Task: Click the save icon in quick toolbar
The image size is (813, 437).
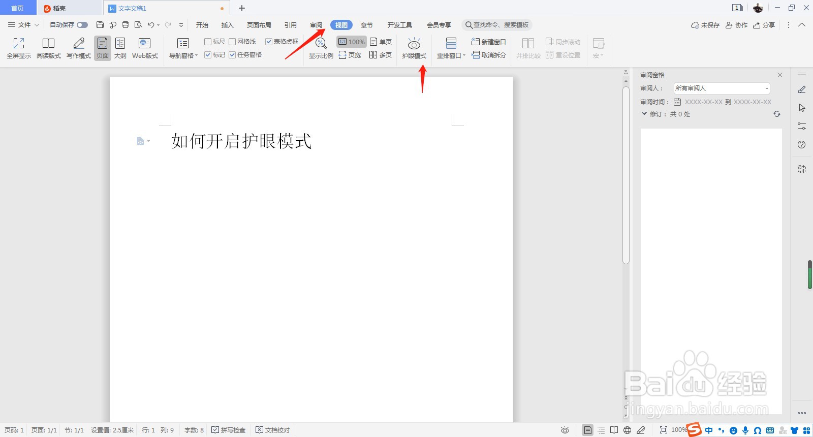Action: pos(100,25)
